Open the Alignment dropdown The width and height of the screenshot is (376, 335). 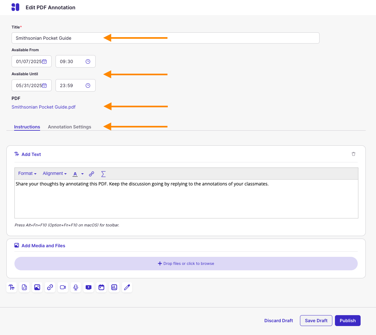55,174
